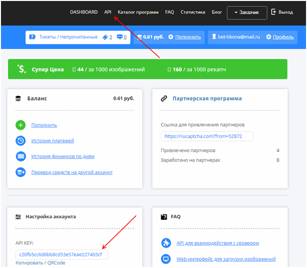Click plus icon beside Пополнить in header
This screenshot has height=268, width=307.
[171, 37]
